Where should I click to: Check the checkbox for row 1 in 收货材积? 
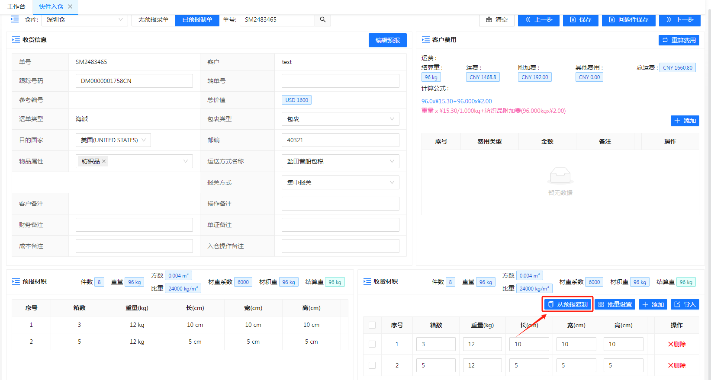(372, 344)
